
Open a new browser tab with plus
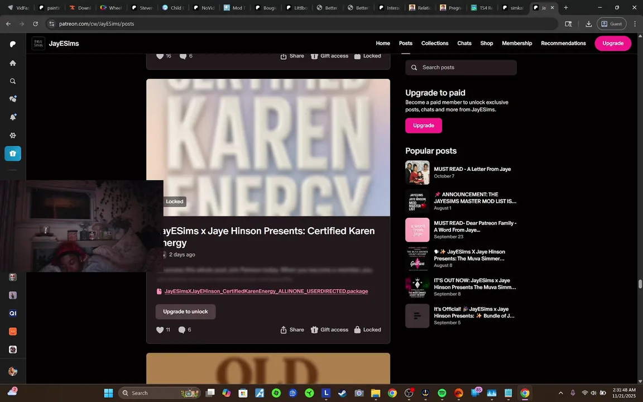(x=566, y=7)
